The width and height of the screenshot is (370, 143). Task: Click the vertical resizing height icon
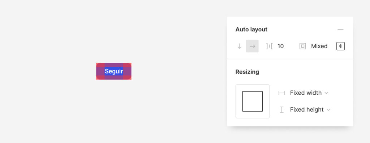[281, 110]
